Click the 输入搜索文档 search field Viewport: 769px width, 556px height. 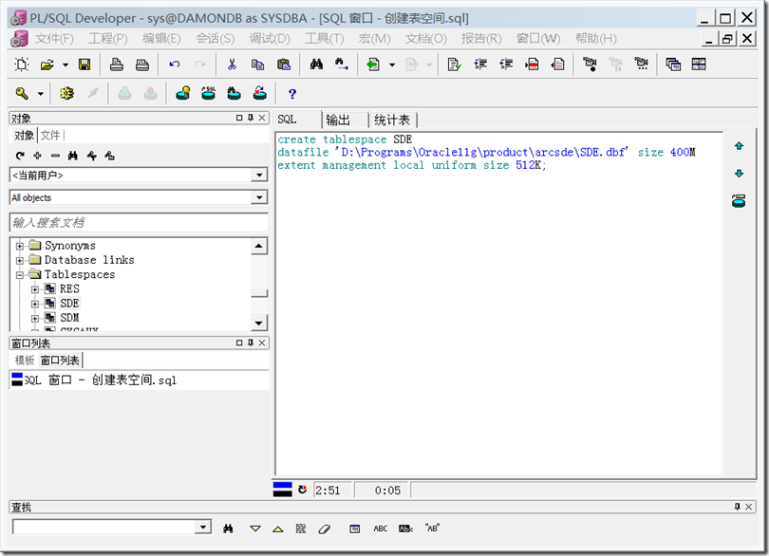point(139,222)
